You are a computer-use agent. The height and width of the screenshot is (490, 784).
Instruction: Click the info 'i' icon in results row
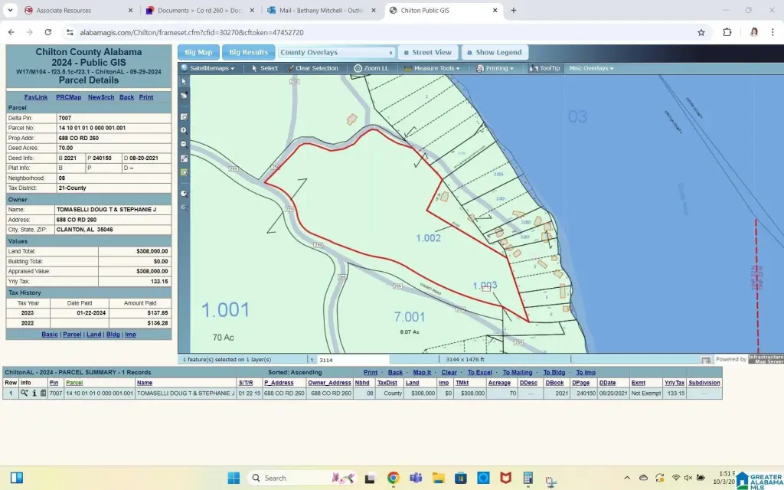pyautogui.click(x=34, y=393)
